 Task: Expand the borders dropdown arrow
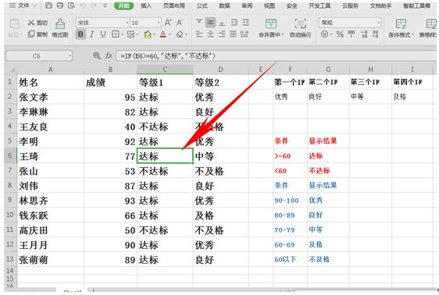click(x=123, y=34)
